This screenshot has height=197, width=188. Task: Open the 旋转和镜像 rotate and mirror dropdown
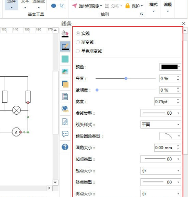pyautogui.click(x=87, y=6)
